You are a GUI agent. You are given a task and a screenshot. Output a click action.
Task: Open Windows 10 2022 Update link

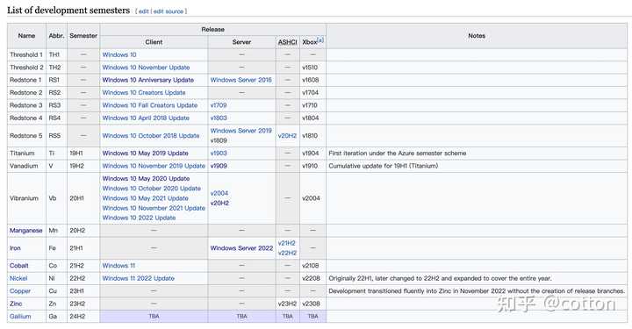coord(139,218)
